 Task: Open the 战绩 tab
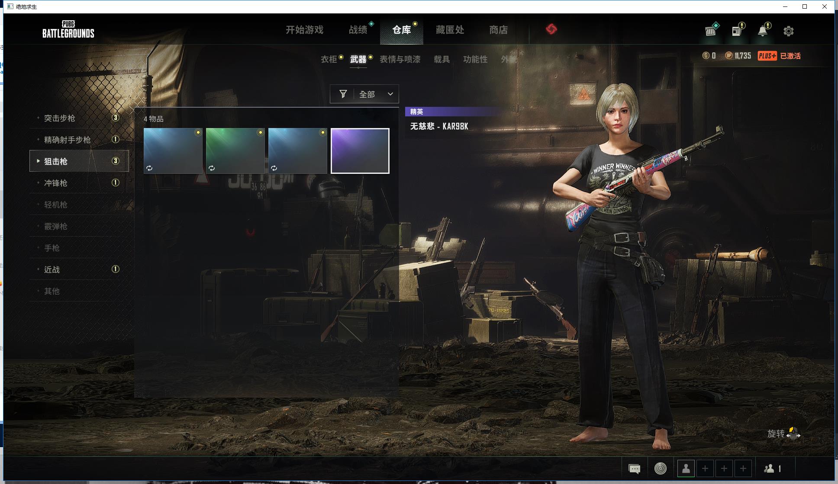click(x=358, y=30)
